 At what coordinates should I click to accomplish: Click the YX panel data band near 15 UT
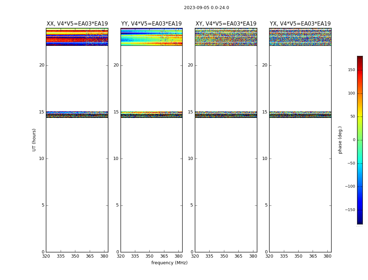[300, 114]
